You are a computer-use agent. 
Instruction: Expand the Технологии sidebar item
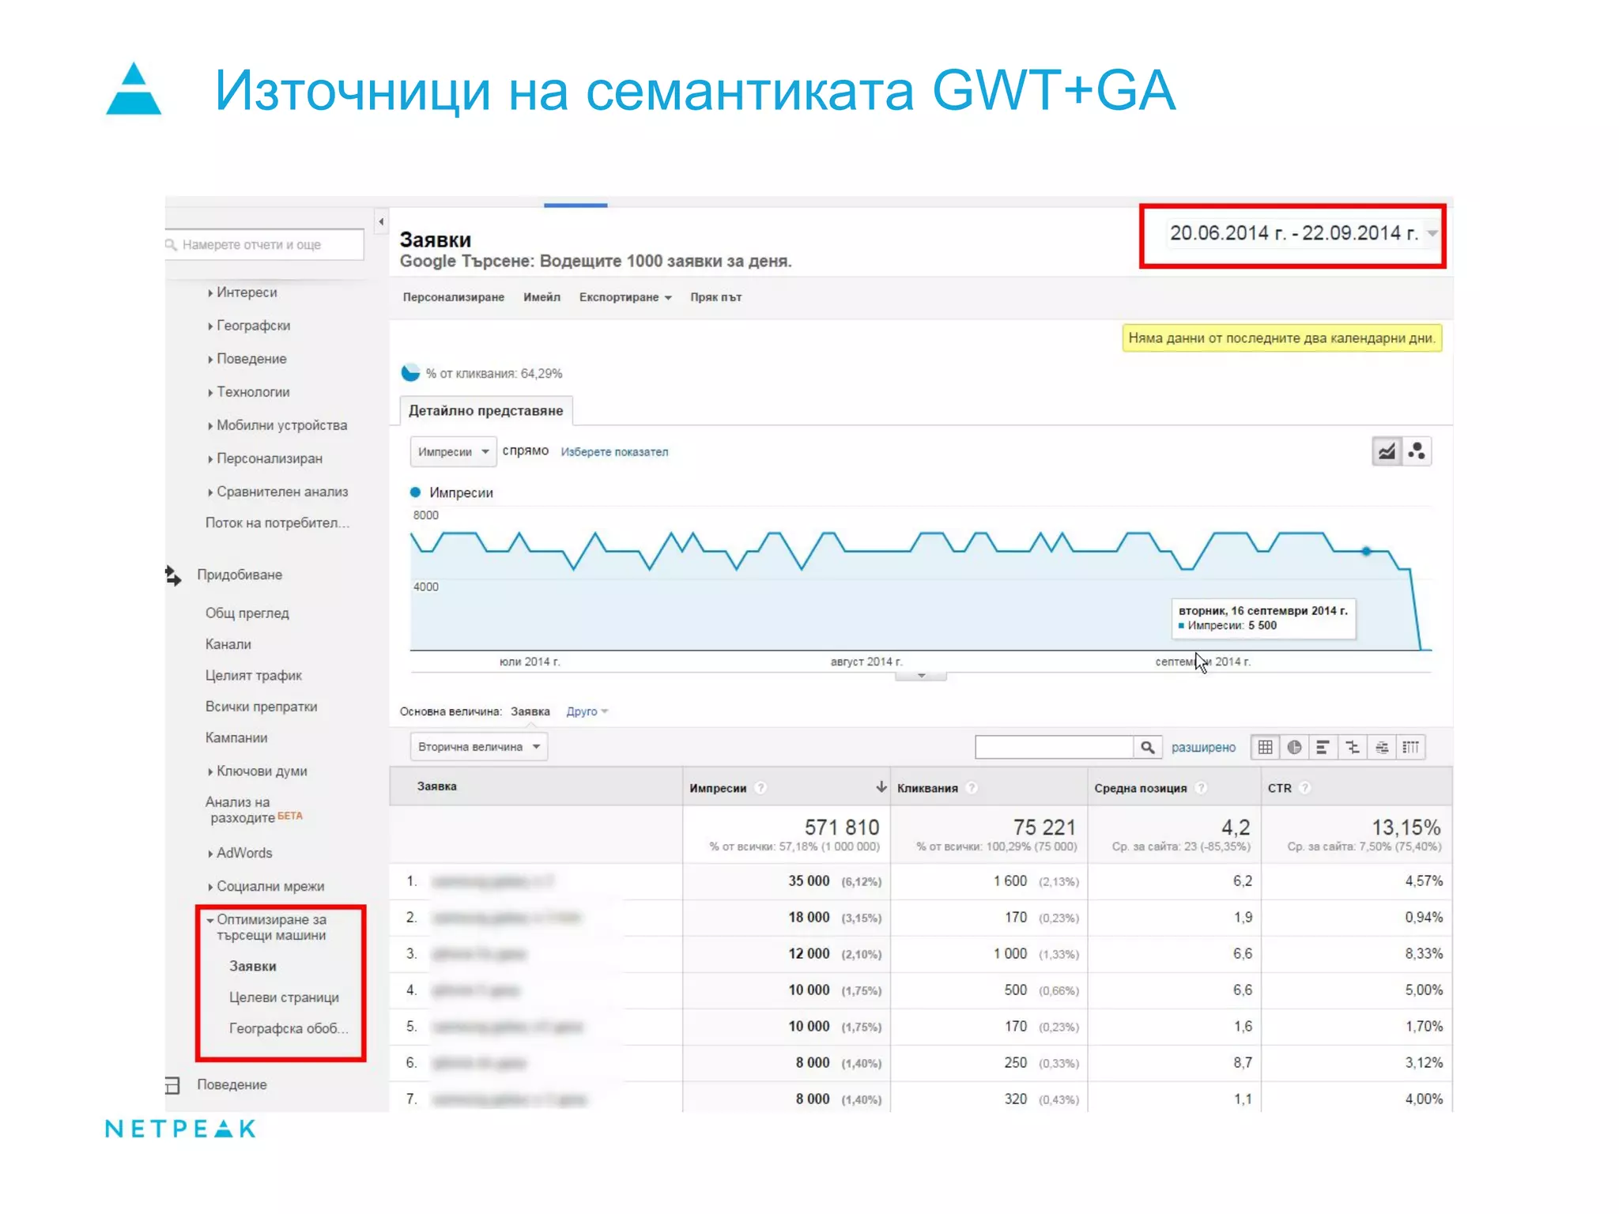point(249,392)
